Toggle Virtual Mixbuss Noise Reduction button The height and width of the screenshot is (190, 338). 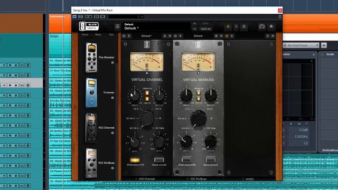click(x=186, y=160)
